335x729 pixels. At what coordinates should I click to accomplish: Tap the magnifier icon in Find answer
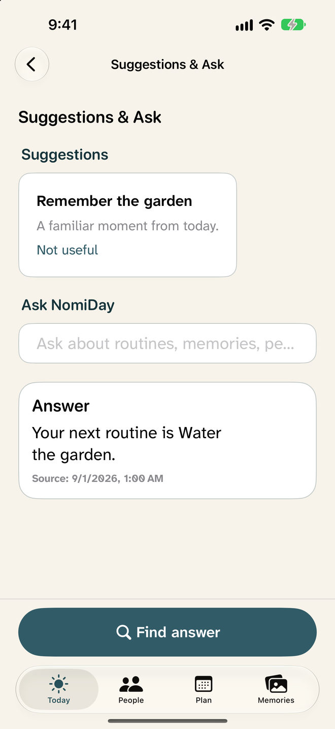(x=123, y=632)
